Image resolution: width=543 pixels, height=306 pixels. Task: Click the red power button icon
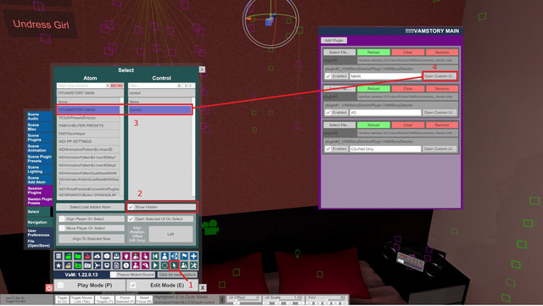[49, 287]
